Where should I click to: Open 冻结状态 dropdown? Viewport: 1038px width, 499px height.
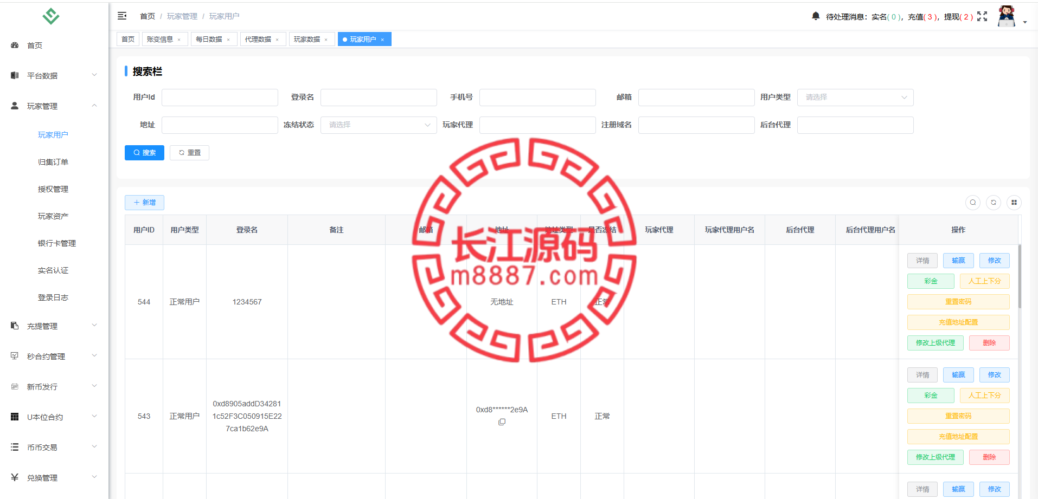[x=379, y=125]
